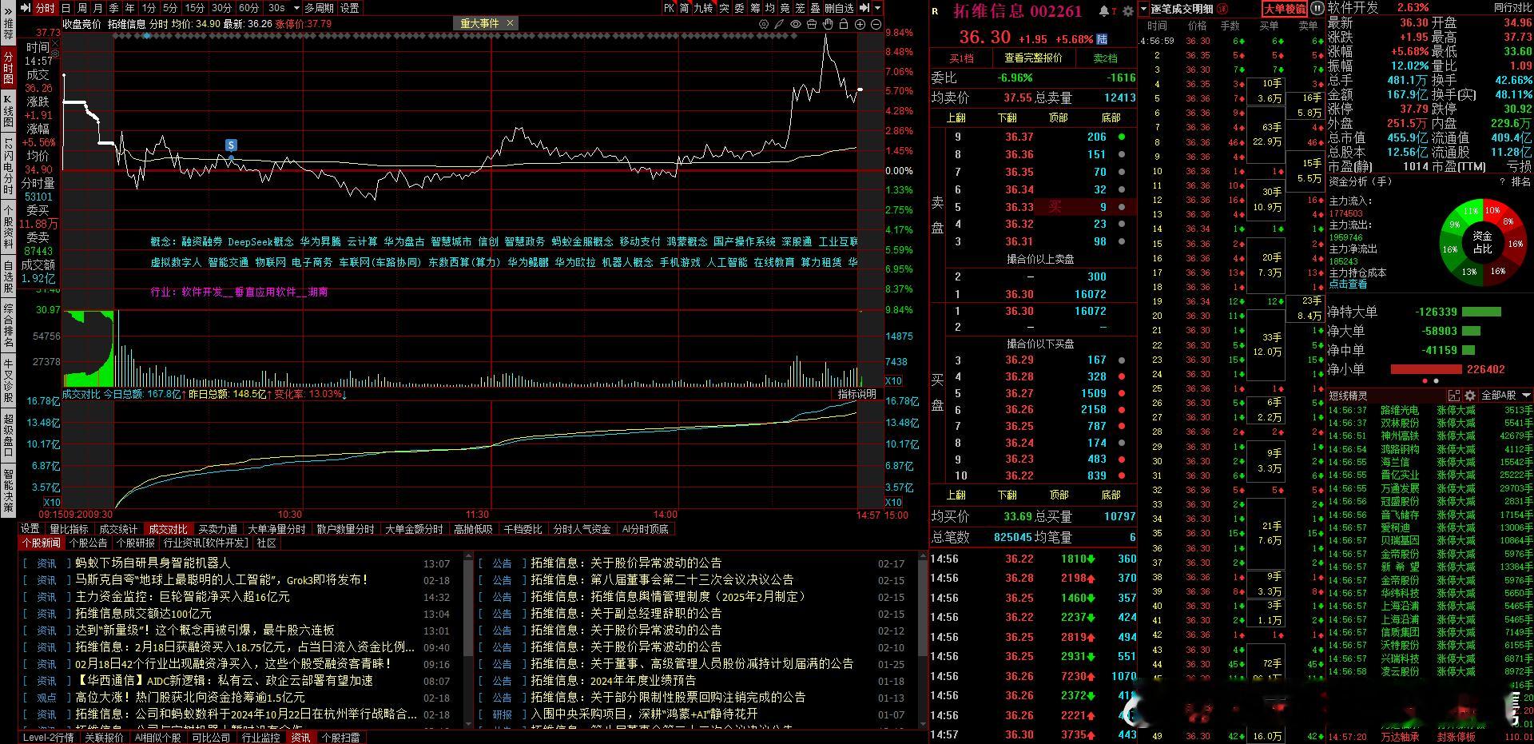
Task: Select the pencil drawing tool icon
Action: (780, 24)
